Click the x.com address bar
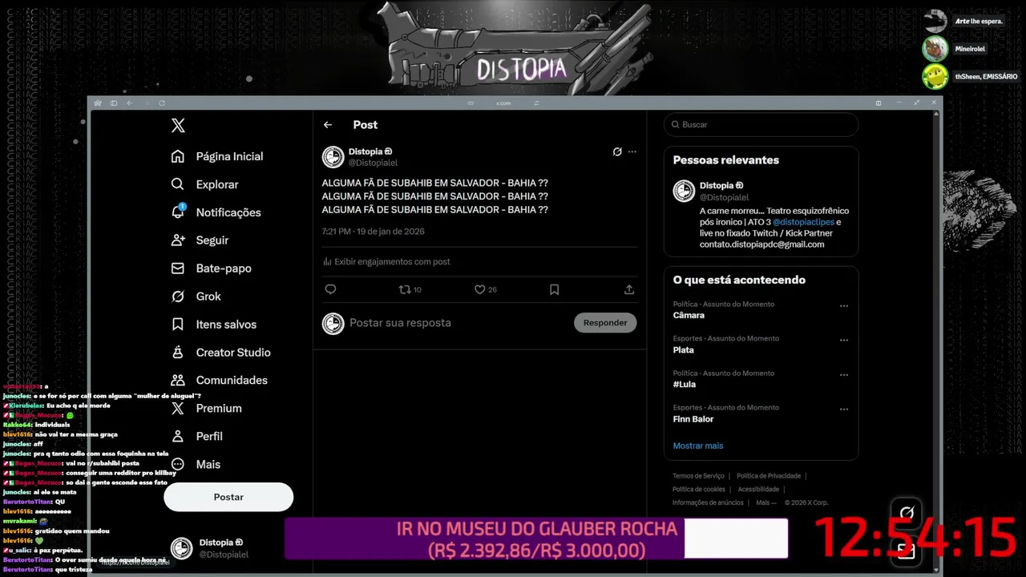 (x=503, y=103)
